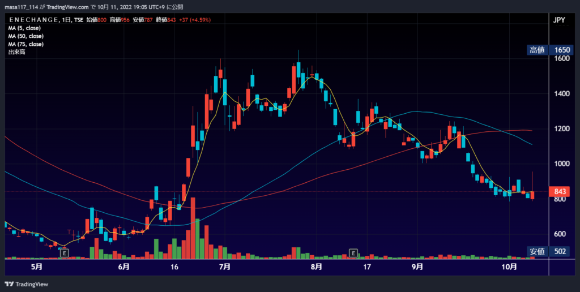Click the 高値 1650 price label
The height and width of the screenshot is (292, 580).
click(549, 50)
